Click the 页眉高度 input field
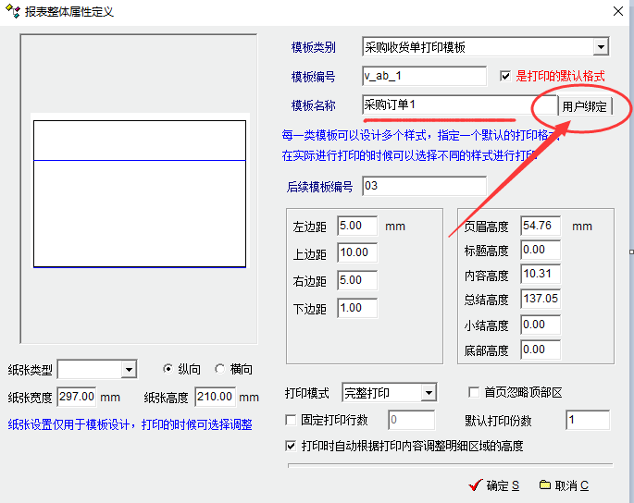Image resolution: width=634 pixels, height=503 pixels. tap(540, 226)
